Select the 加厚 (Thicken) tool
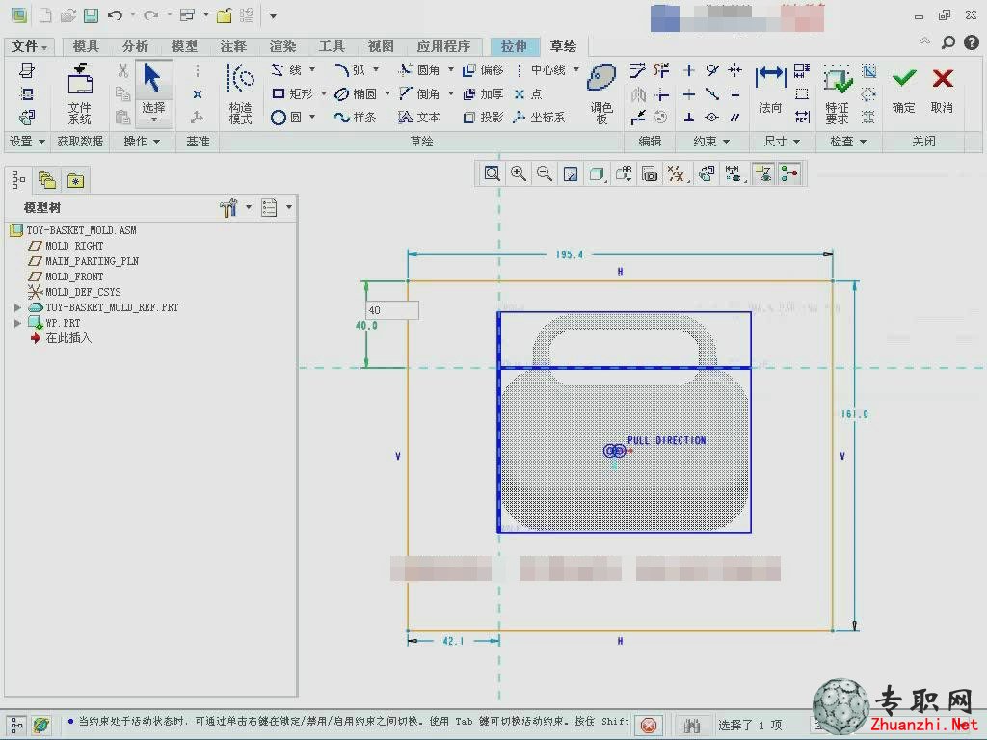 [483, 93]
